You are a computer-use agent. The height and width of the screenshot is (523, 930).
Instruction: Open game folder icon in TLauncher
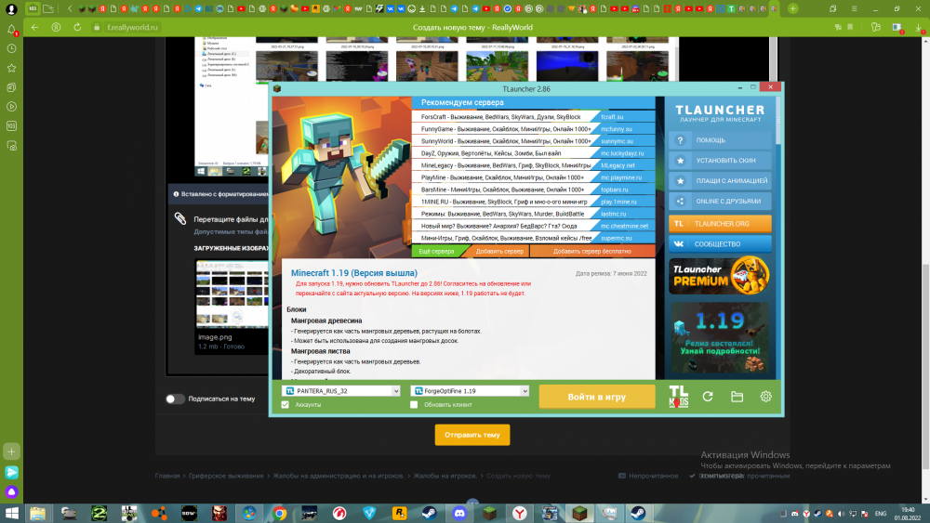pyautogui.click(x=737, y=397)
